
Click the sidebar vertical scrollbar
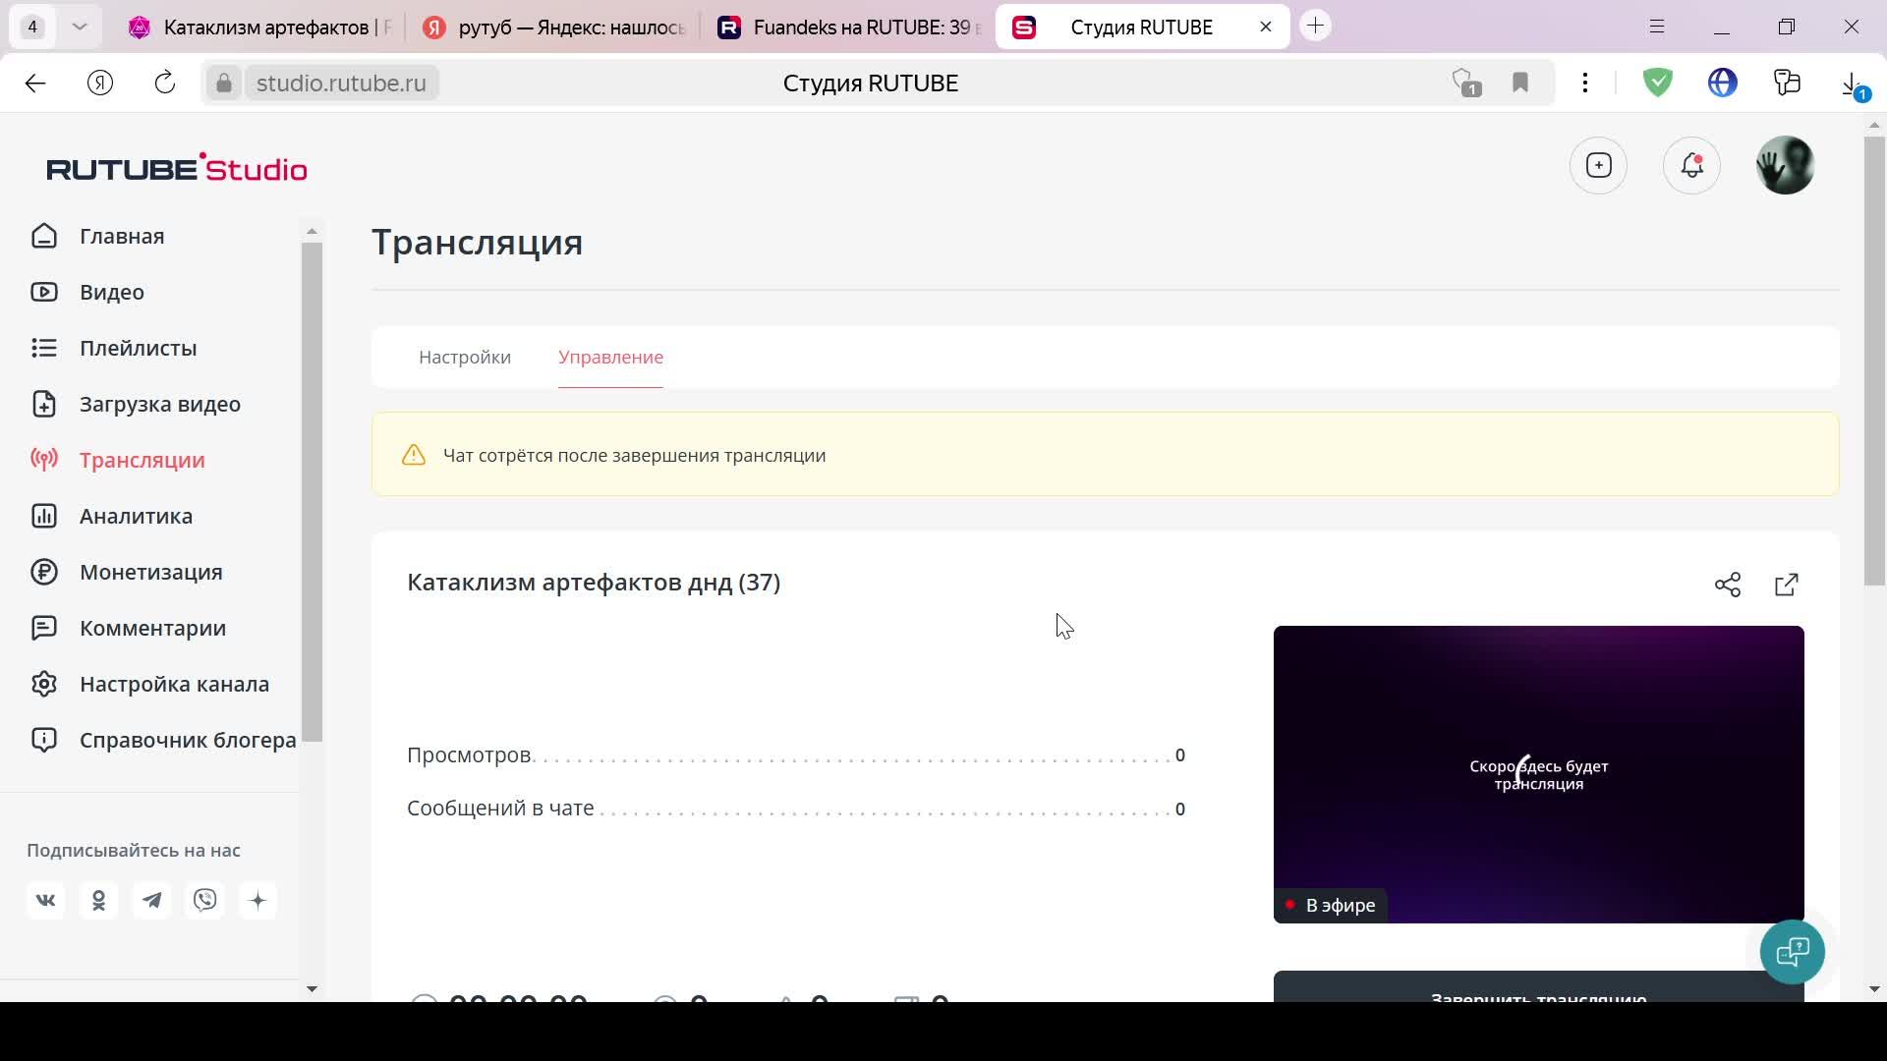[312, 491]
